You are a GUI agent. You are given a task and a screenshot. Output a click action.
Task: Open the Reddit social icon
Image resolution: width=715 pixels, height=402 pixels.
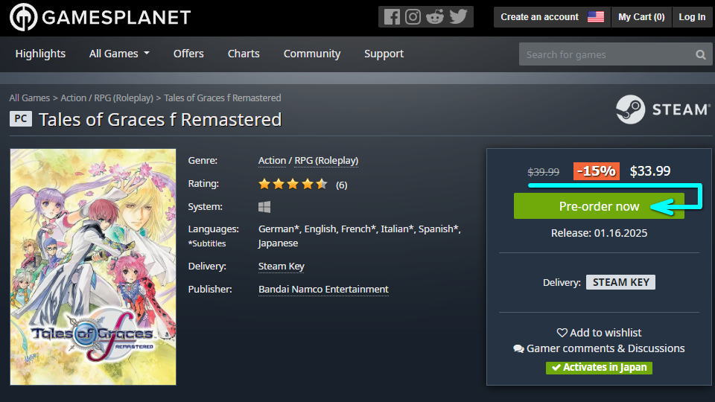(435, 17)
